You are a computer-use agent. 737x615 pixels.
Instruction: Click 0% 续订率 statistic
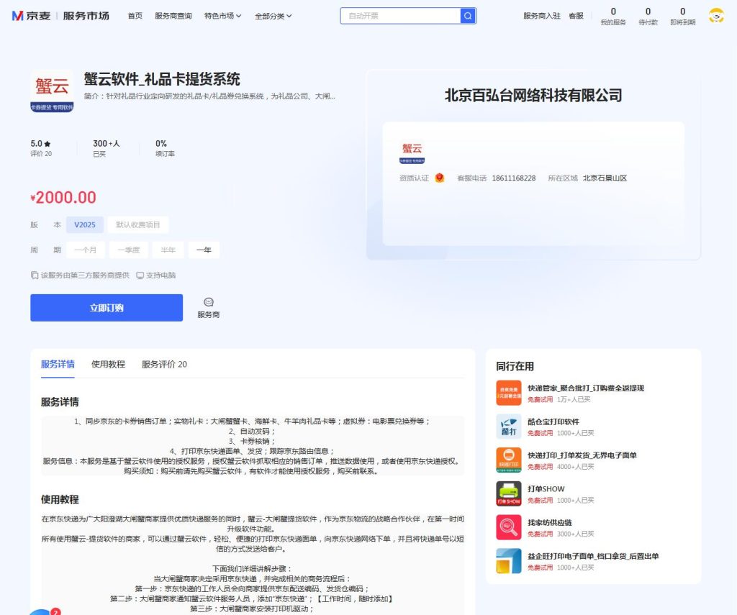pos(165,148)
